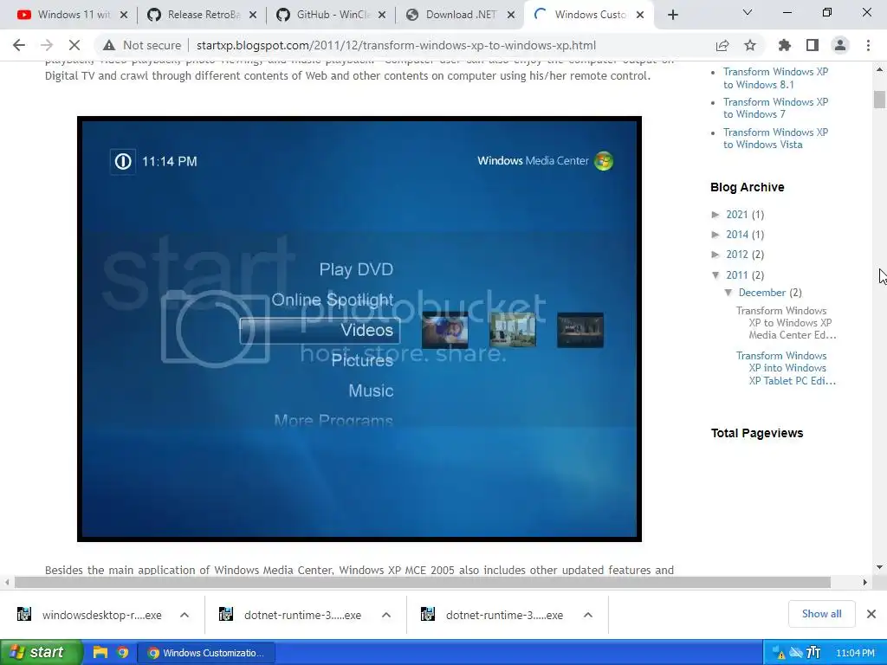Click the network warning tray icon
Image resolution: width=887 pixels, height=665 pixels.
(x=779, y=653)
